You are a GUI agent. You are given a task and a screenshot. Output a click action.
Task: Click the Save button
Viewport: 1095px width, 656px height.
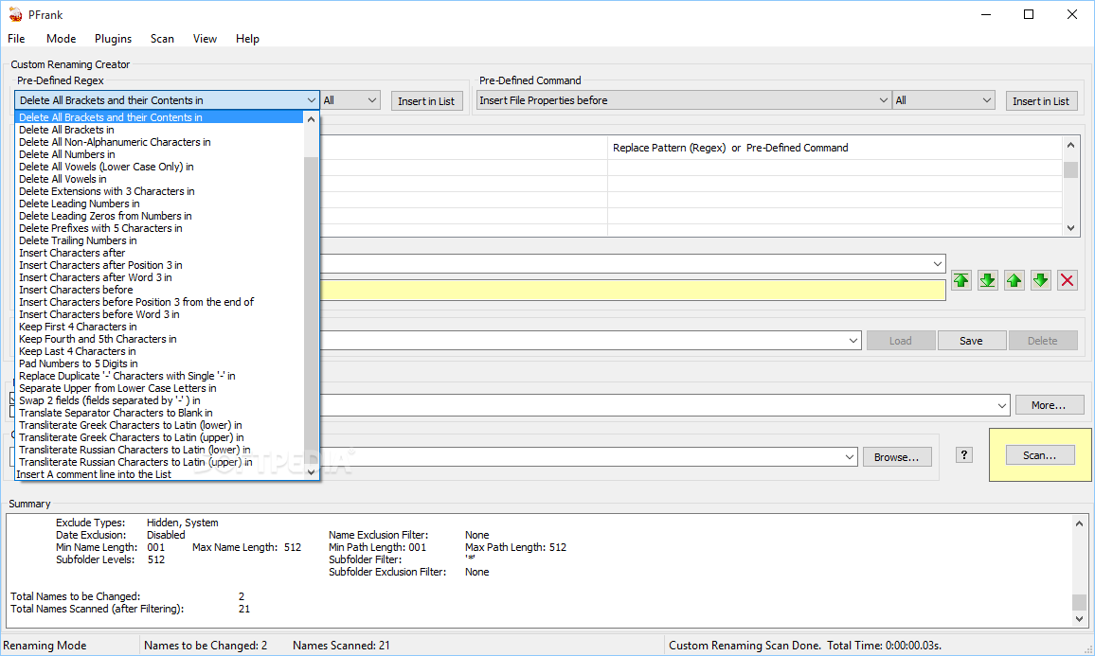971,341
